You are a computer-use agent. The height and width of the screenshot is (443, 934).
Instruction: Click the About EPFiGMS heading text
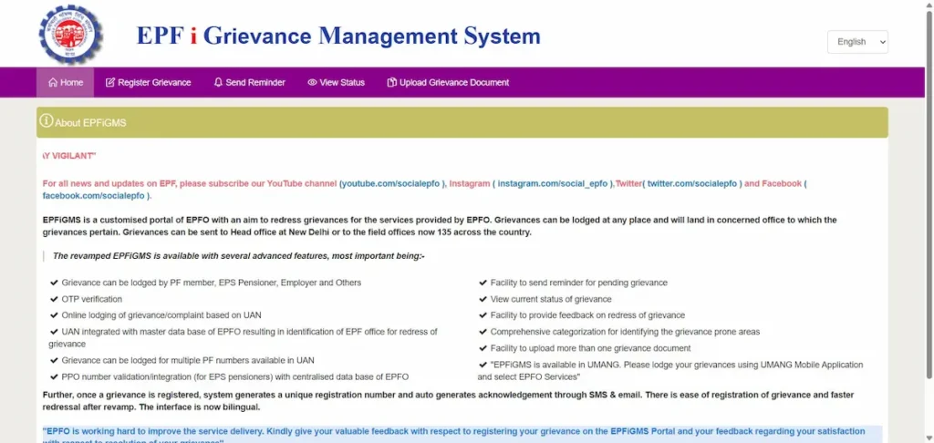point(90,123)
